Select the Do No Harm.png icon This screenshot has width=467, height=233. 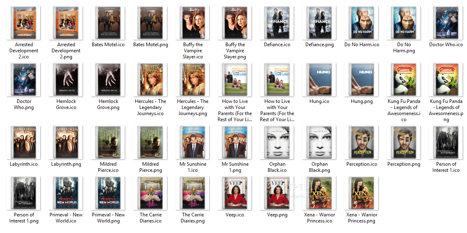pyautogui.click(x=404, y=23)
